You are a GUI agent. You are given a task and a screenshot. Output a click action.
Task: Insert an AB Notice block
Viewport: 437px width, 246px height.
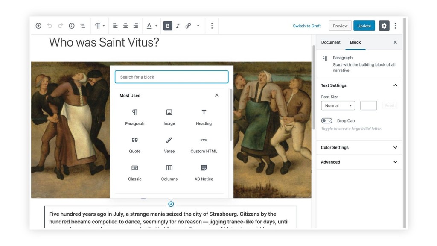(204, 173)
